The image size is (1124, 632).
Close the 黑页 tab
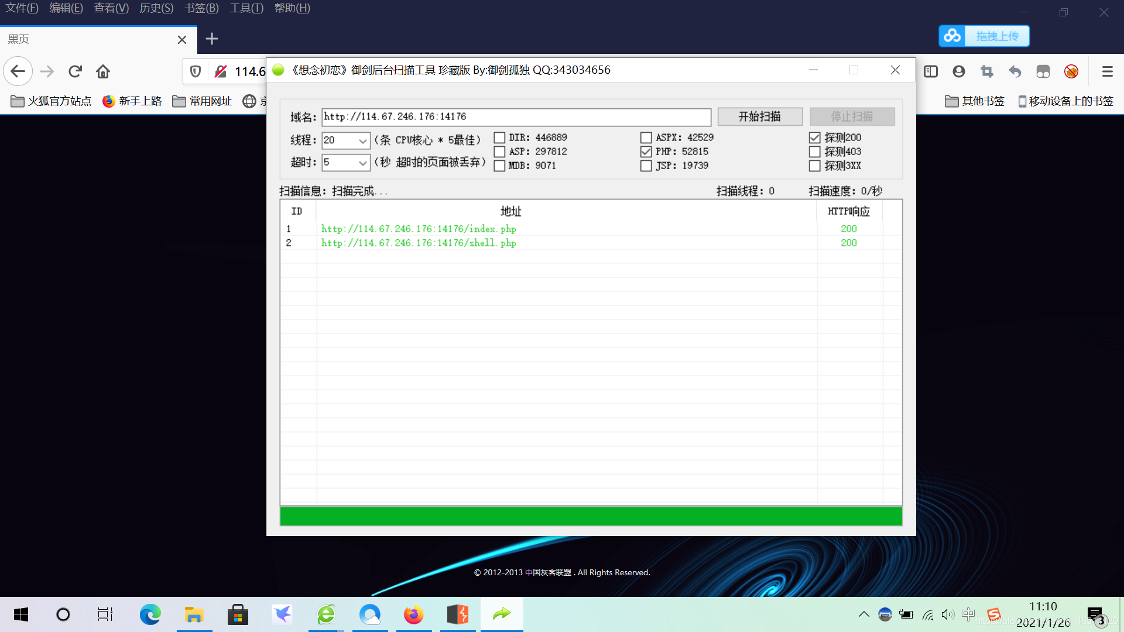pos(182,39)
